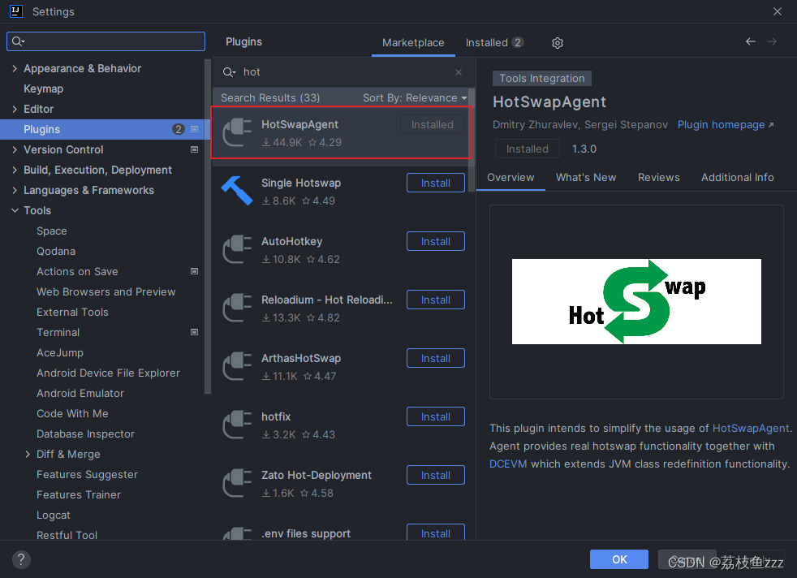The width and height of the screenshot is (797, 578).
Task: Click the project-level icon beside Terminal
Action: 194,333
